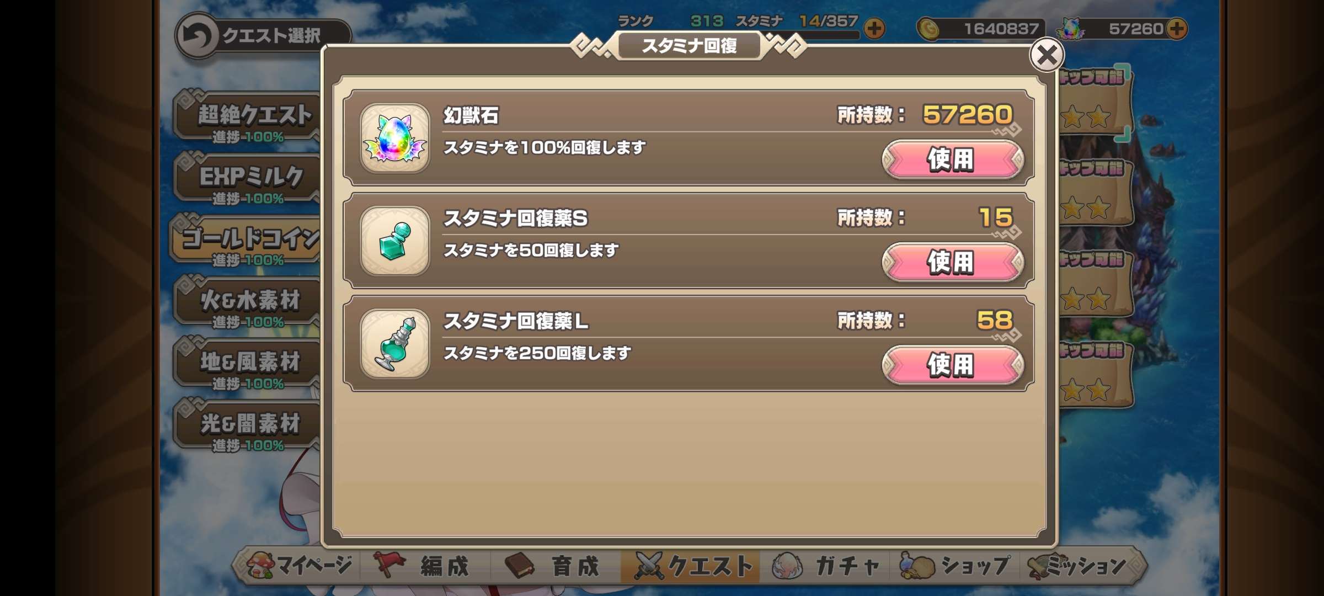Click the gold coin icon in header
Viewport: 1324px width, 596px height.
pos(929,29)
